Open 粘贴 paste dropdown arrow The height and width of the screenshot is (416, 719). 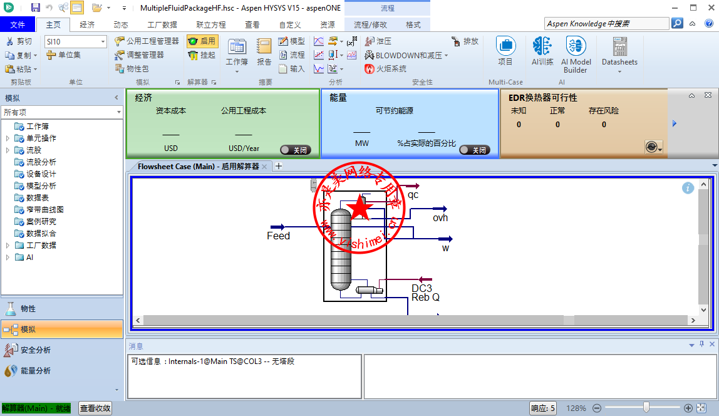pos(35,70)
